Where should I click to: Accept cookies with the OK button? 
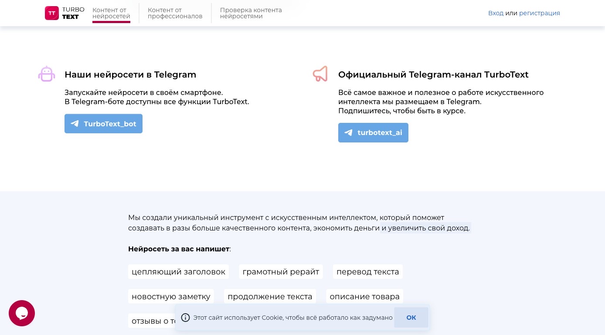[x=411, y=318]
